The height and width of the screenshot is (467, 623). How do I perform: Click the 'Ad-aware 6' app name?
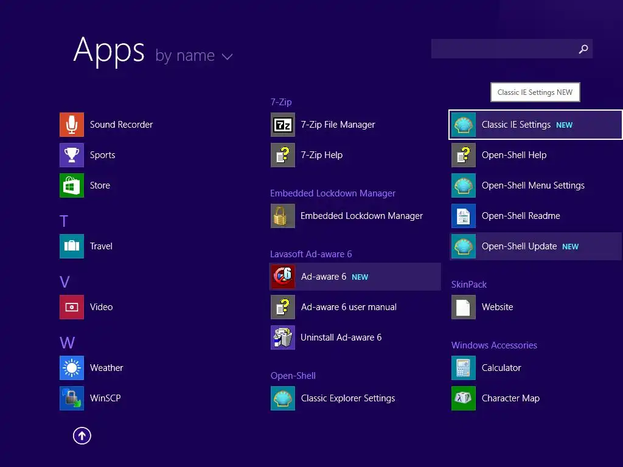pyautogui.click(x=324, y=277)
